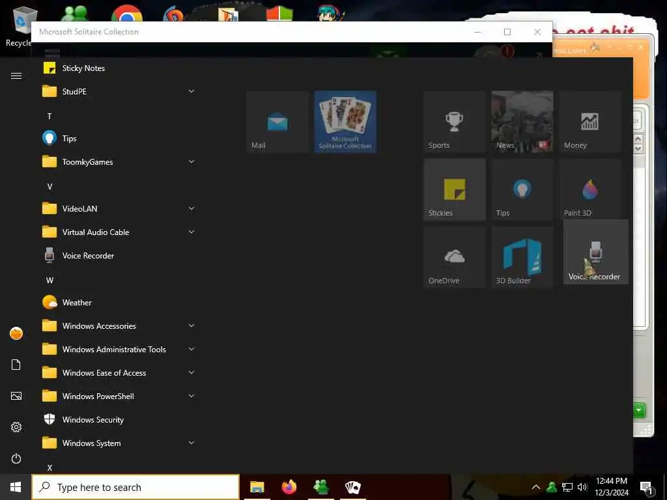This screenshot has width=667, height=500.
Task: Open the Weather app
Action: click(119, 302)
